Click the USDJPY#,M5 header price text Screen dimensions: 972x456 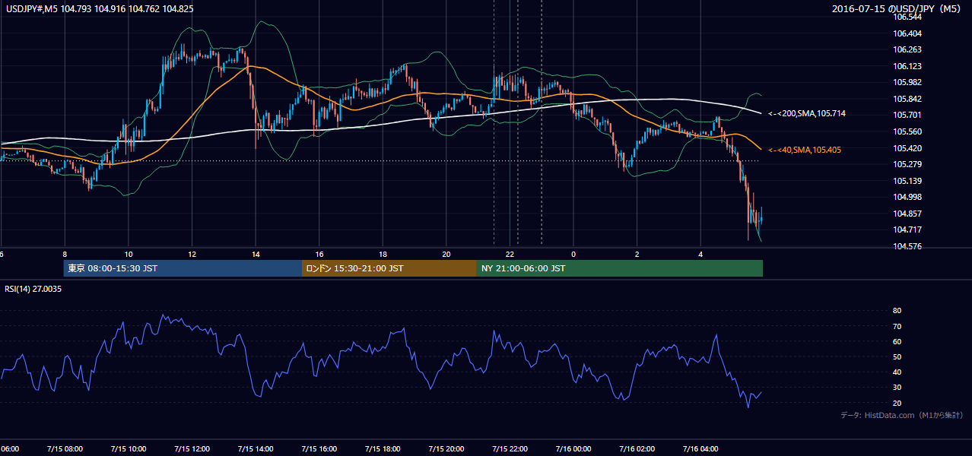click(x=99, y=8)
